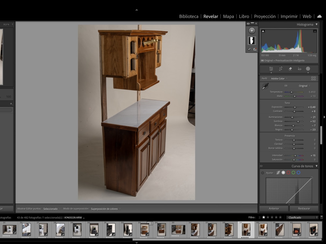
Task: Open zoom percentage 33,3% dropdown
Action: pos(8,24)
